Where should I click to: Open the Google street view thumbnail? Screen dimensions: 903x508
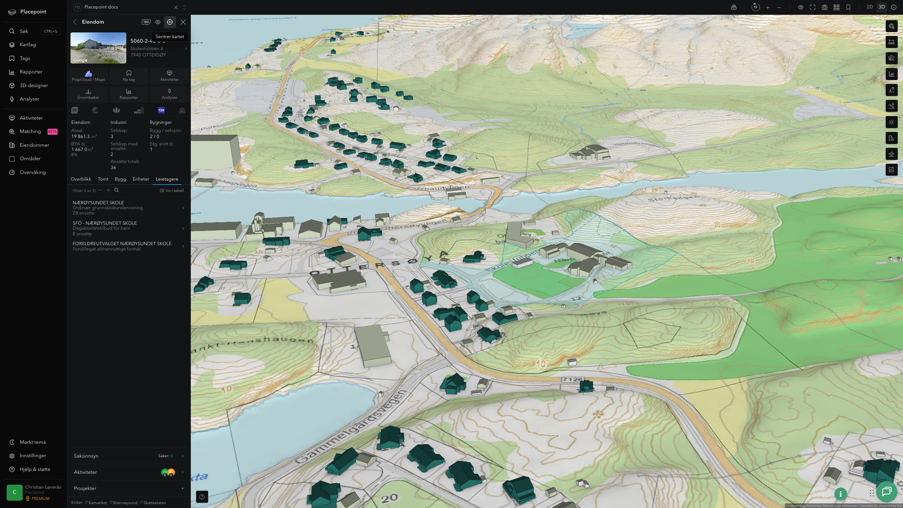point(98,48)
